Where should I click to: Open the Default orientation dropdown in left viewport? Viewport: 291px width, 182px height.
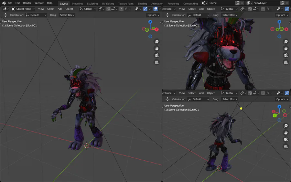(36, 15)
